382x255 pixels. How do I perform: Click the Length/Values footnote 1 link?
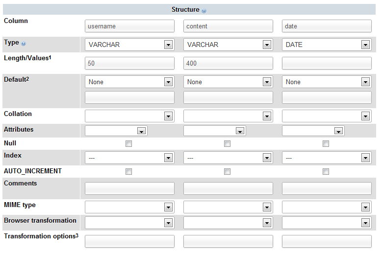coord(50,58)
